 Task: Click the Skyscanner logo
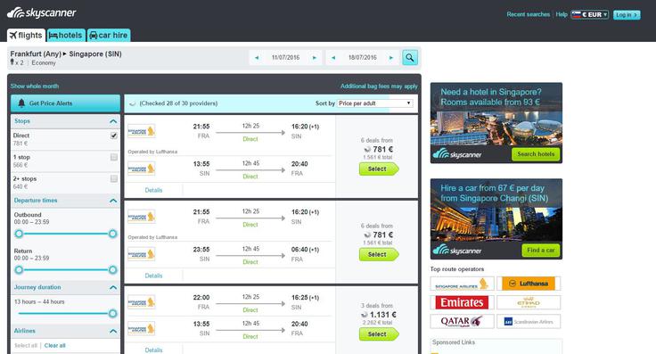click(x=41, y=13)
